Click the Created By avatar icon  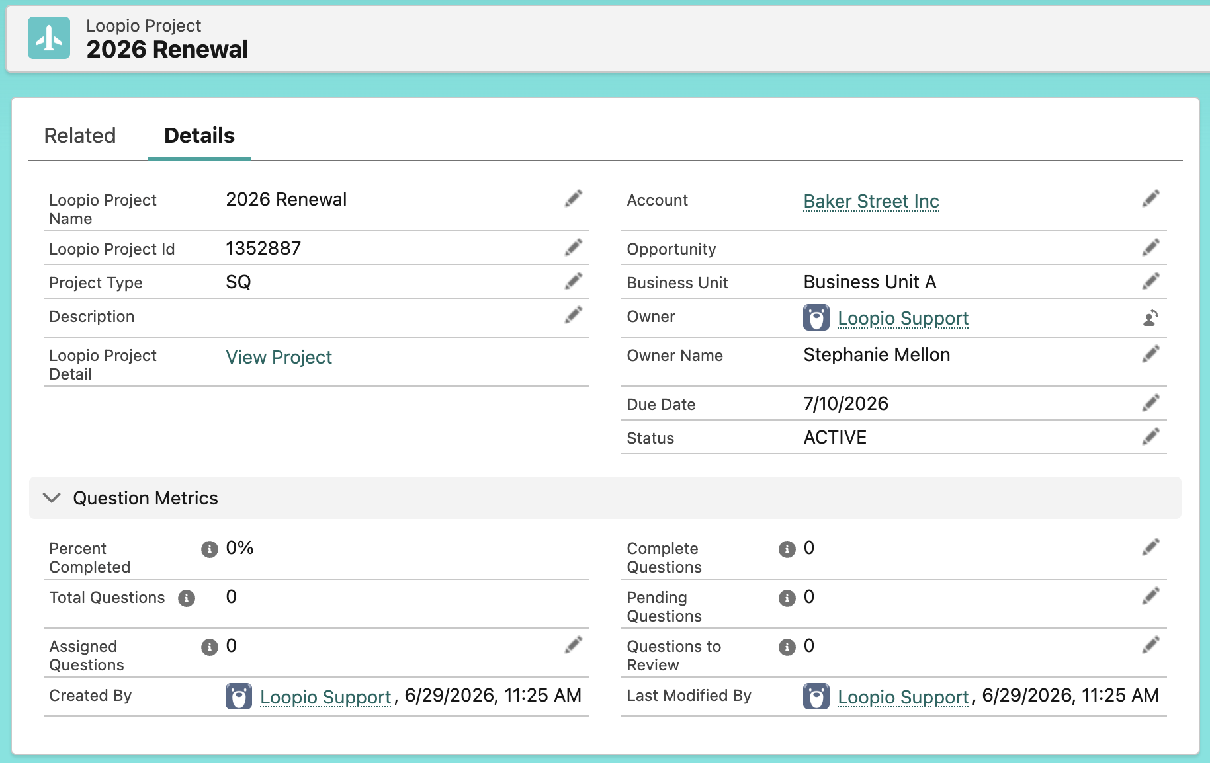239,696
